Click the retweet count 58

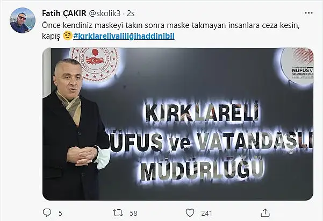[133, 213]
